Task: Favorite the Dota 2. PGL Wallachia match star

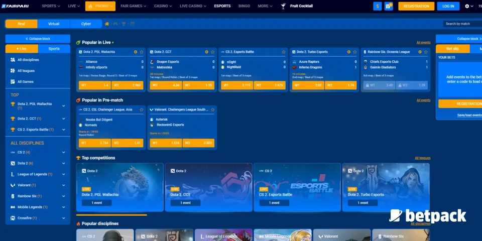Action: (142, 52)
